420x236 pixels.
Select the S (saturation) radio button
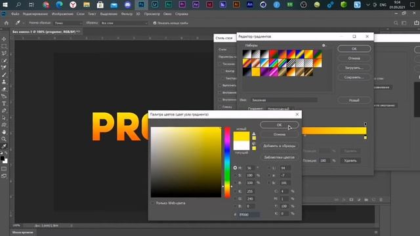point(235,175)
